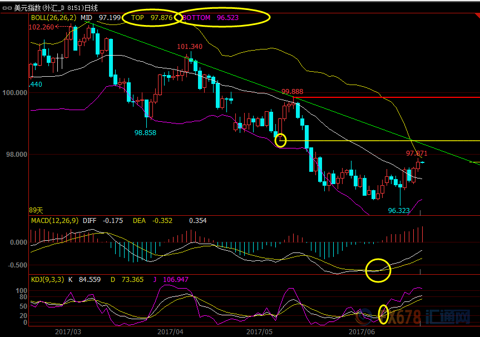Open the MACD(12,26,9) indicator label

point(55,221)
